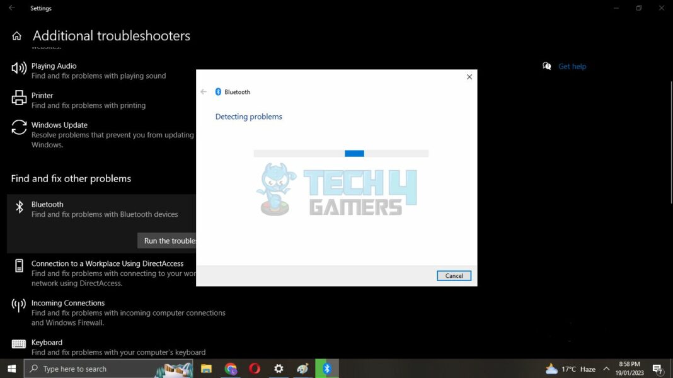This screenshot has width=673, height=378.
Task: Click Cancel in the Bluetooth troubleshooter
Action: tap(454, 275)
